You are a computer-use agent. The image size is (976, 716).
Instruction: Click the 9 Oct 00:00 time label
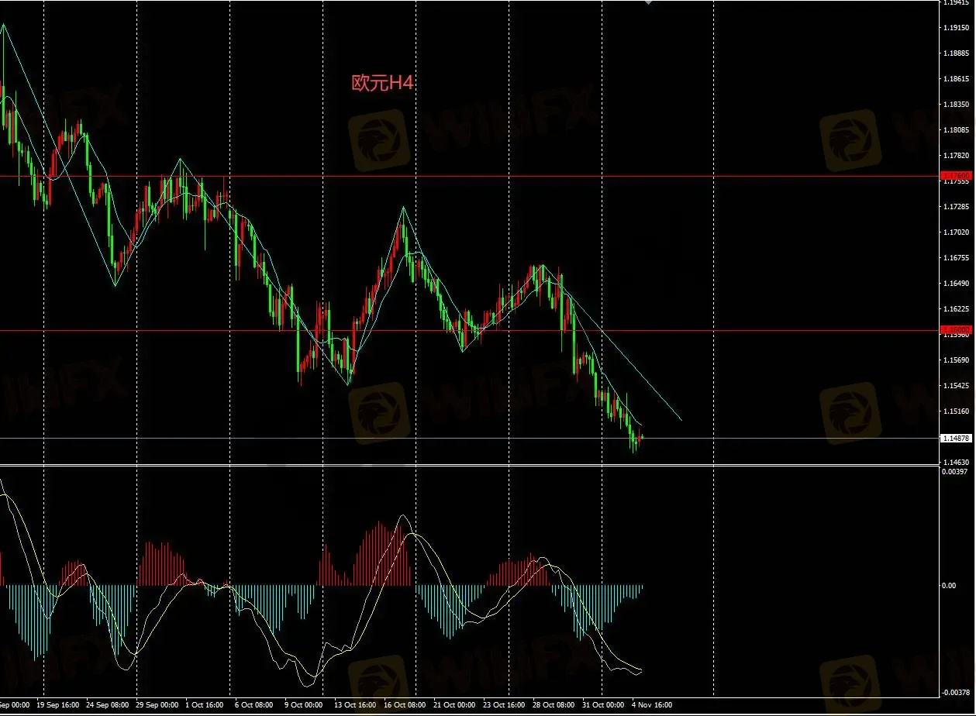(x=302, y=706)
